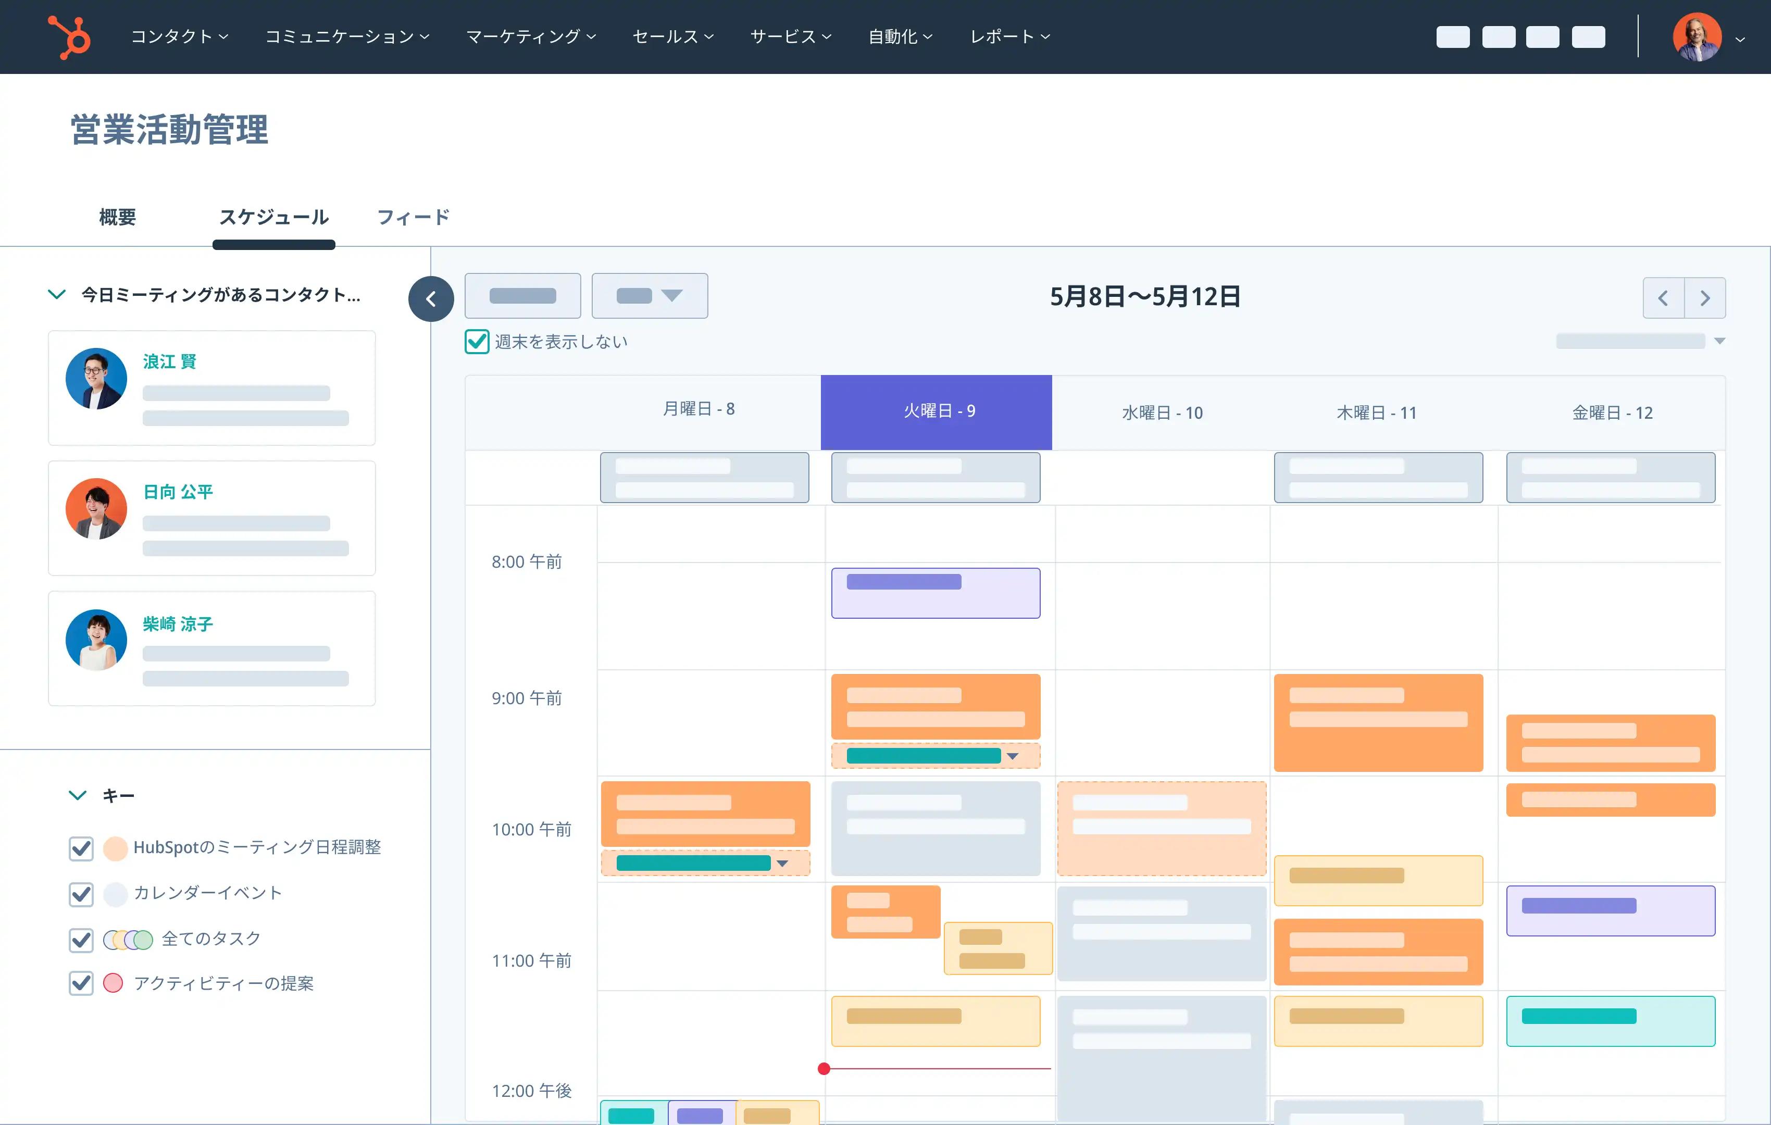Image resolution: width=1771 pixels, height=1125 pixels.
Task: Select the 月曜日 - 8 column header
Action: (x=699, y=409)
